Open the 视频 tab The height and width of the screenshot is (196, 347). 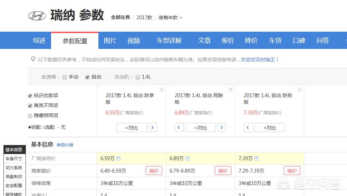pos(134,40)
